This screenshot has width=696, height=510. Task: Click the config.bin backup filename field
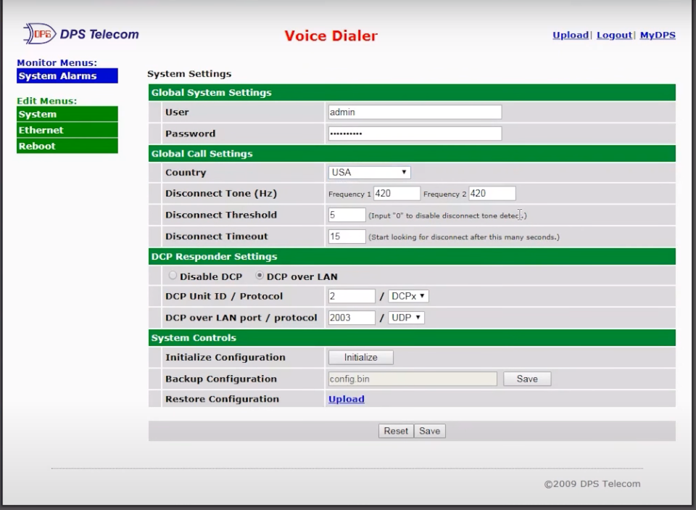click(x=413, y=379)
